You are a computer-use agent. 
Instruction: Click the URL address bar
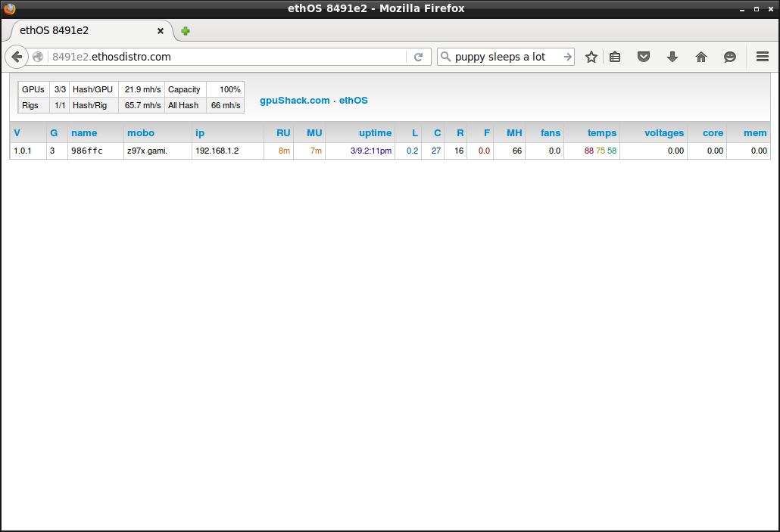[x=228, y=57]
